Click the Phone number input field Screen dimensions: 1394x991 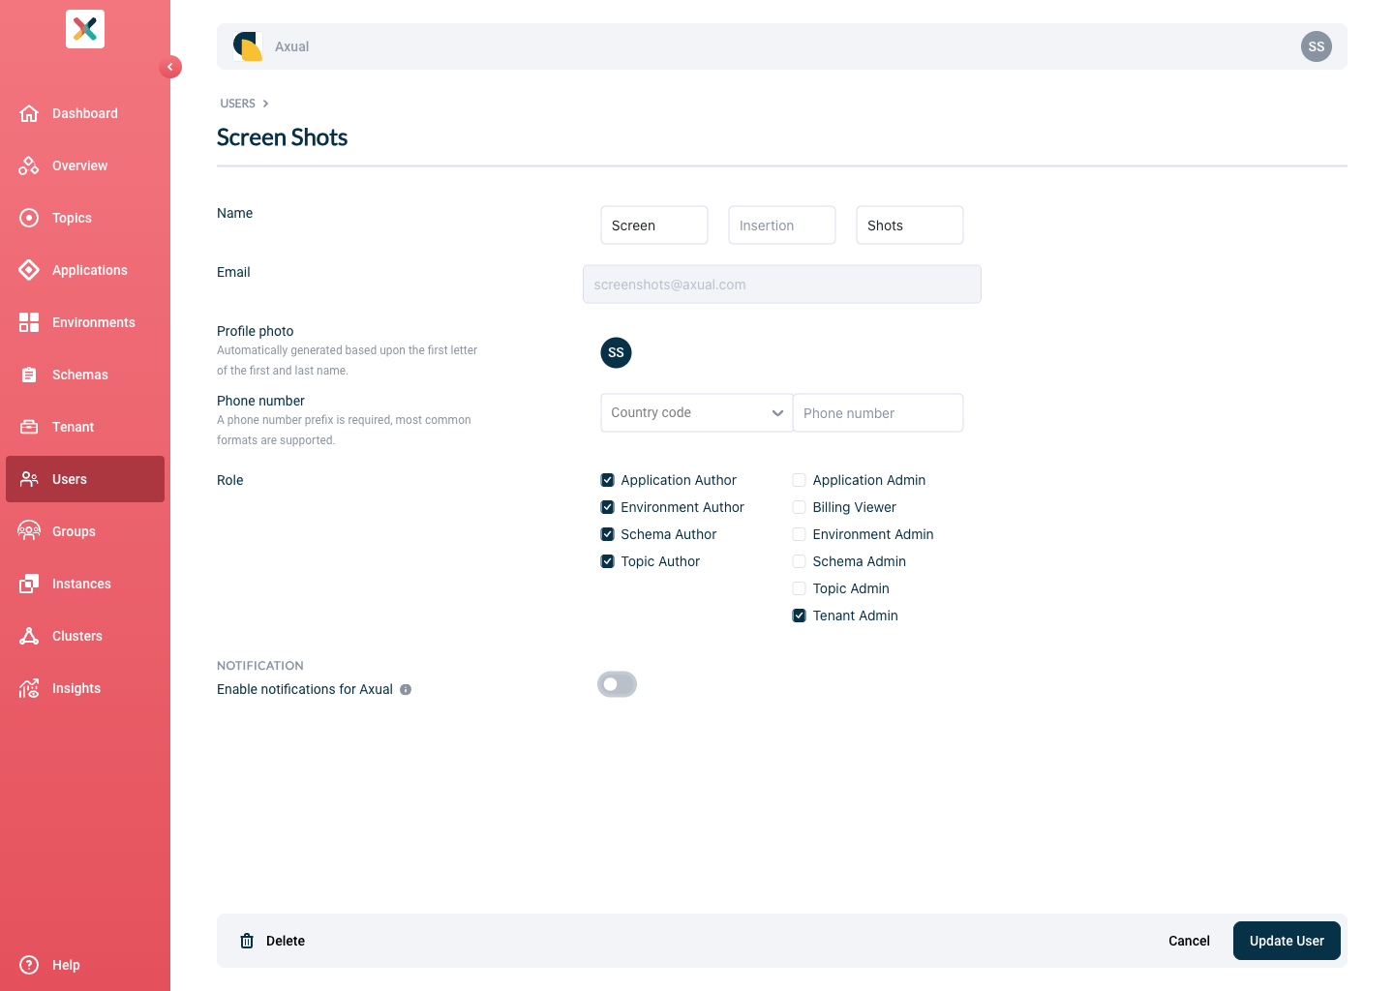point(878,412)
